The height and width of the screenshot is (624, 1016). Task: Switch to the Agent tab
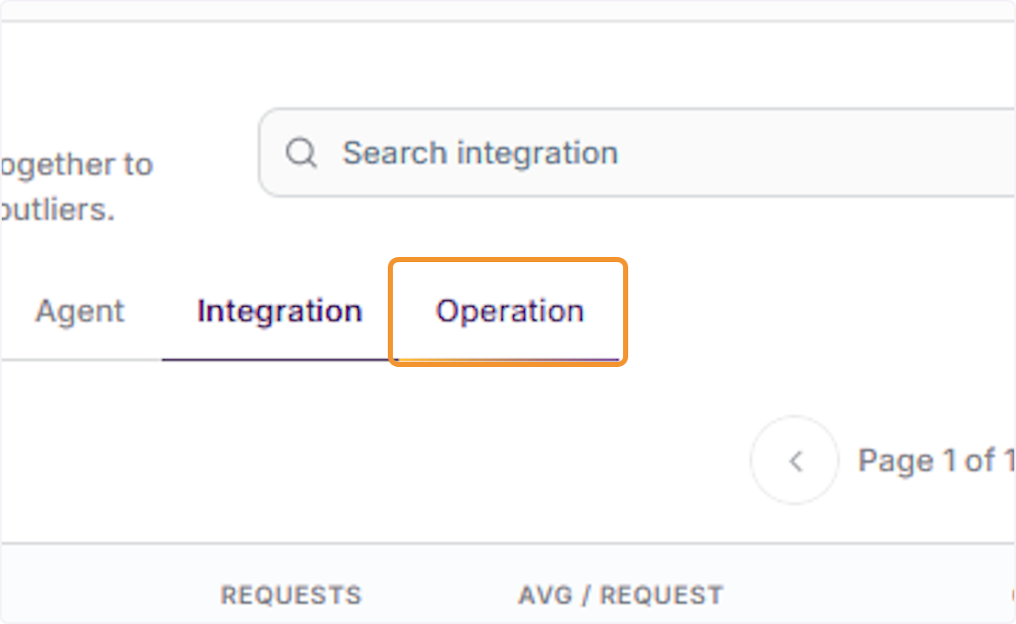pyautogui.click(x=80, y=311)
